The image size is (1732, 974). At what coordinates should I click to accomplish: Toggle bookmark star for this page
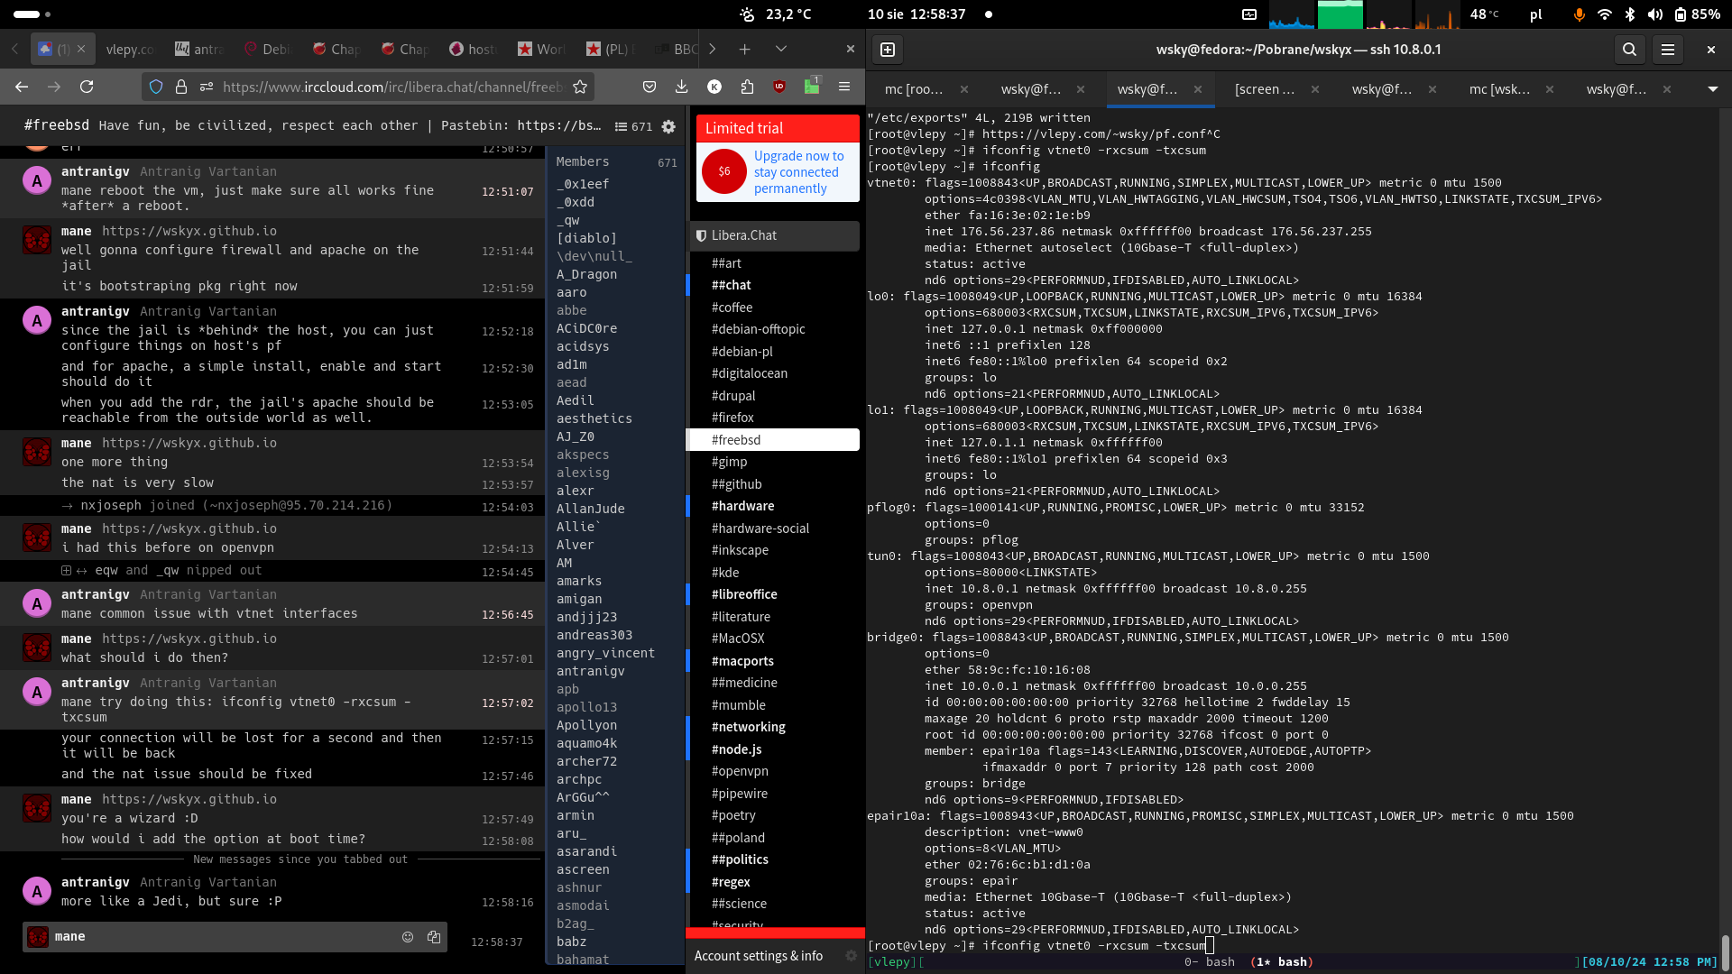coord(580,87)
